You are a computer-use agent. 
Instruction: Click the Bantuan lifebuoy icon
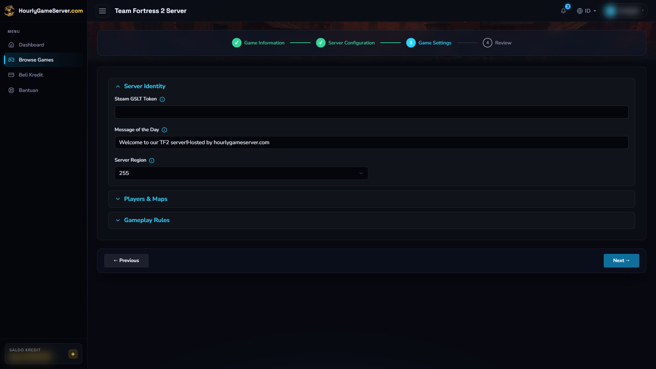pos(11,90)
